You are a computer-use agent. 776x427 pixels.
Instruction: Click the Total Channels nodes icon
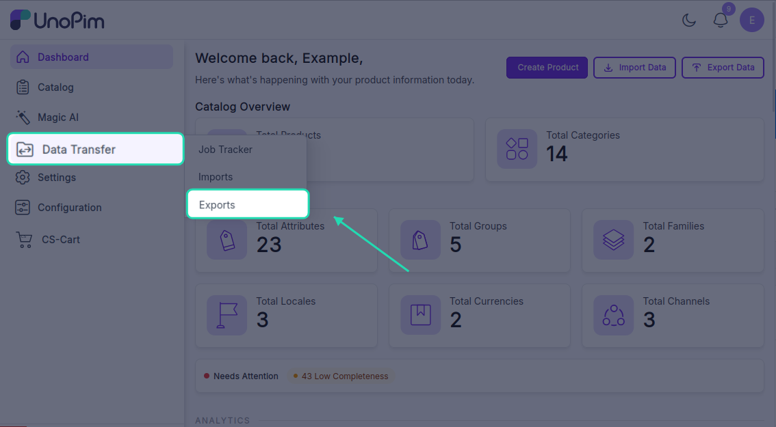(x=614, y=315)
